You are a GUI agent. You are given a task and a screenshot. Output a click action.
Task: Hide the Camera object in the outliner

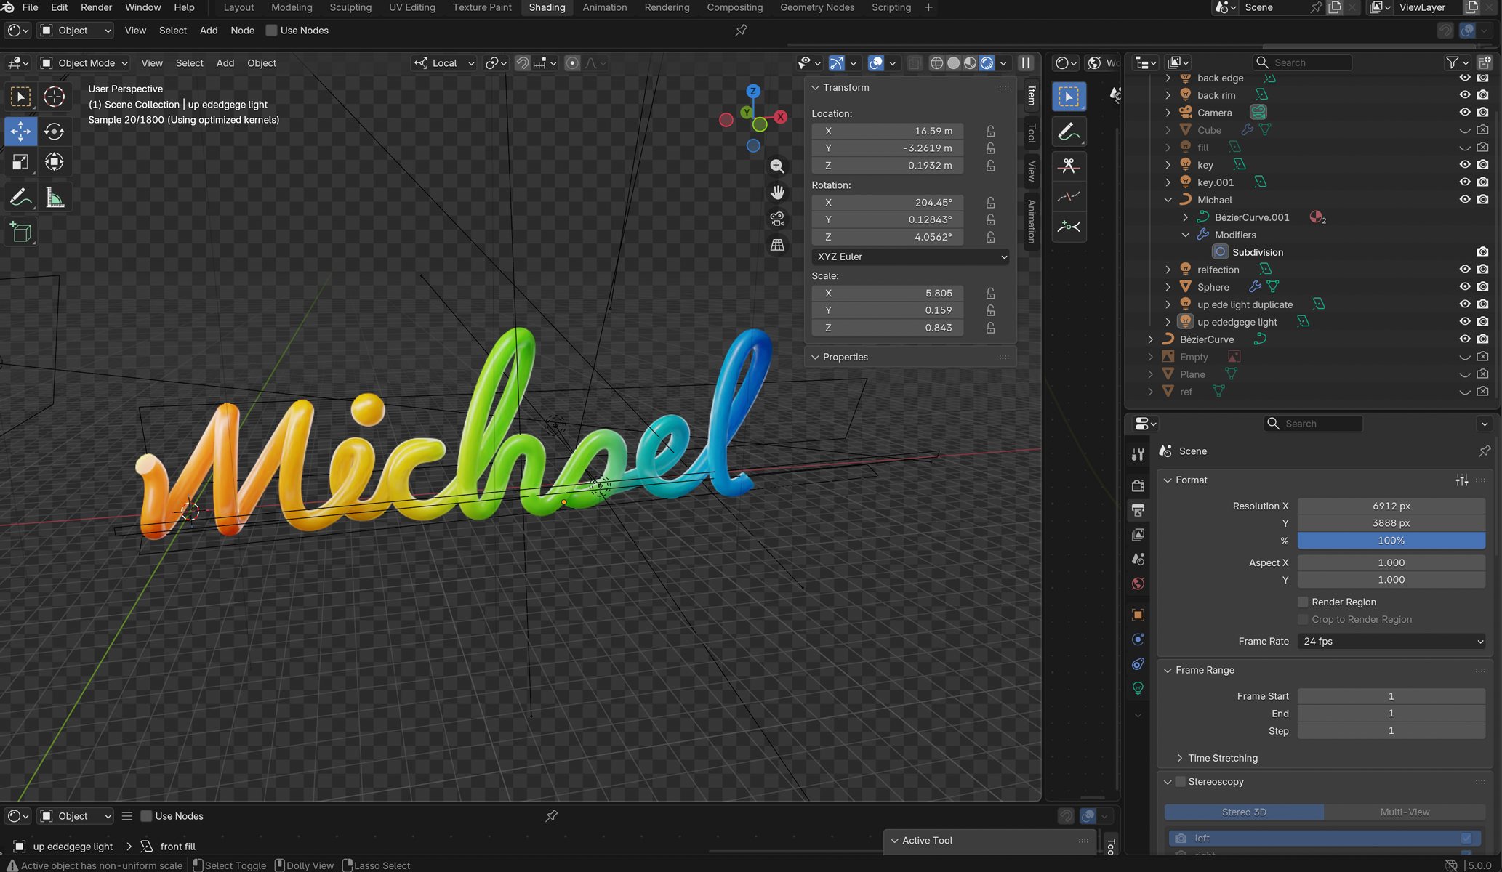pyautogui.click(x=1464, y=113)
